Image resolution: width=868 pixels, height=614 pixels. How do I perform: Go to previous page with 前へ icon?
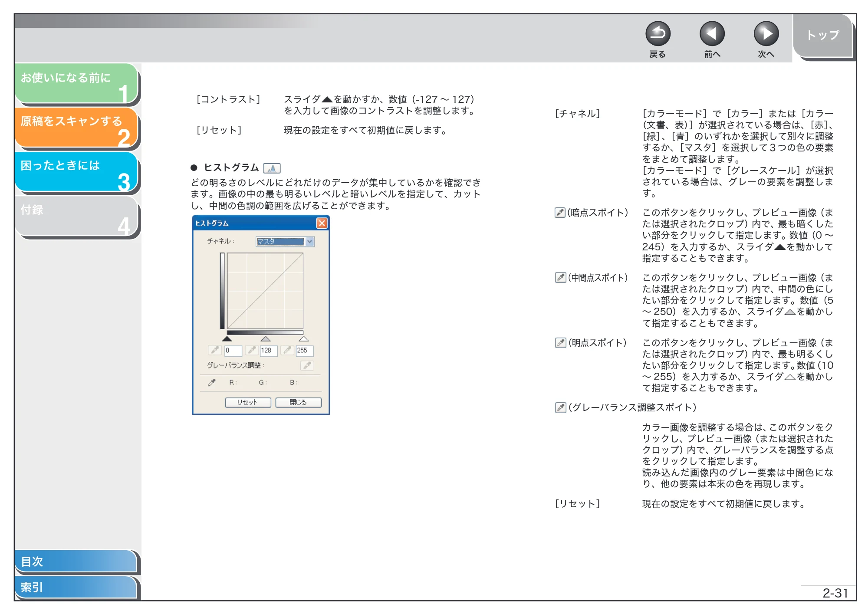click(712, 34)
